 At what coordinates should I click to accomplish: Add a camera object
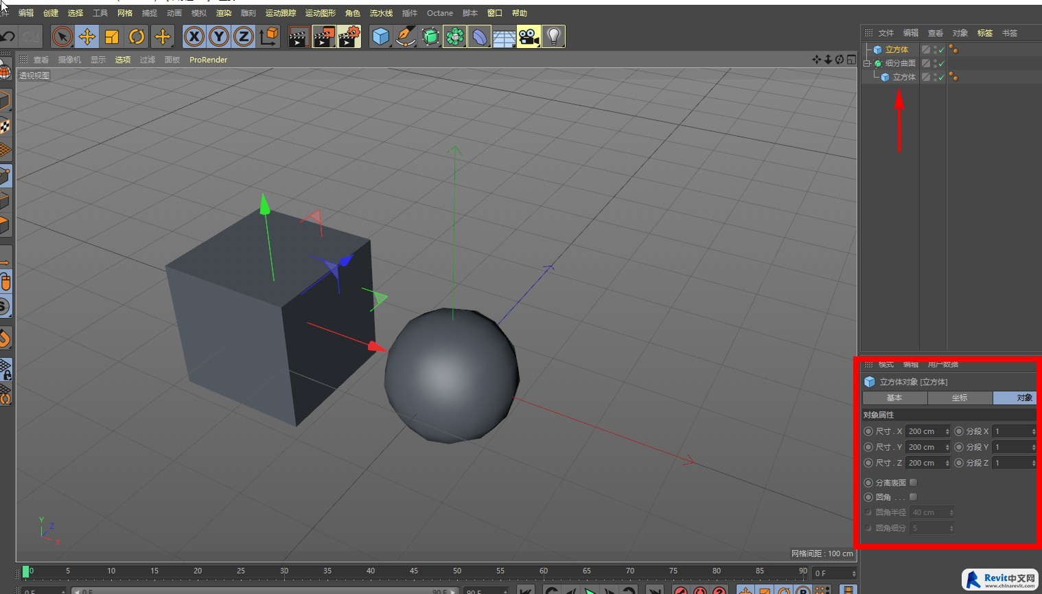[529, 36]
